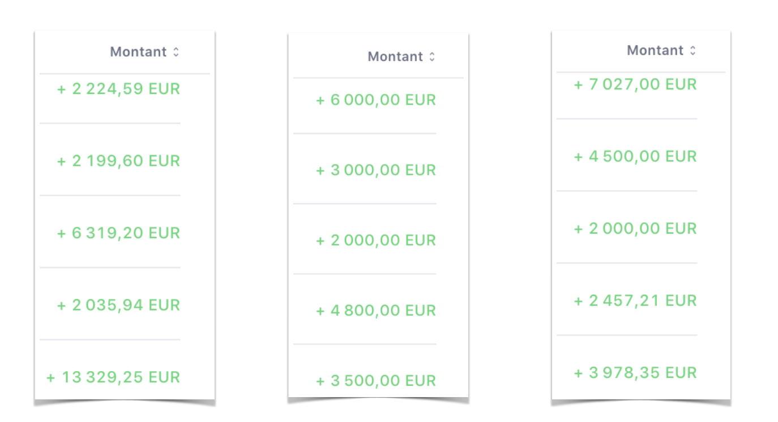Sort the middle table by the Montant label

(395, 57)
